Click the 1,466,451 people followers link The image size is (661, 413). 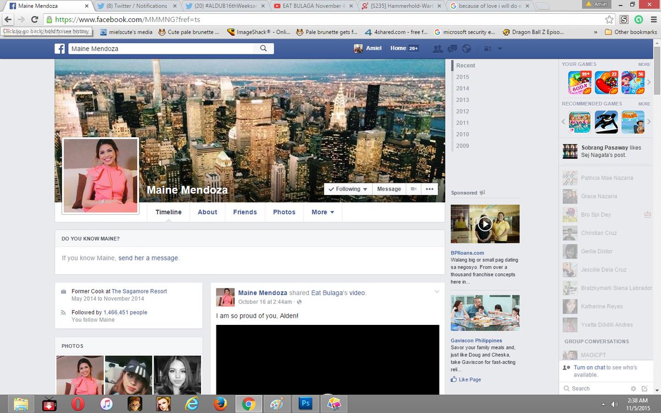point(125,312)
